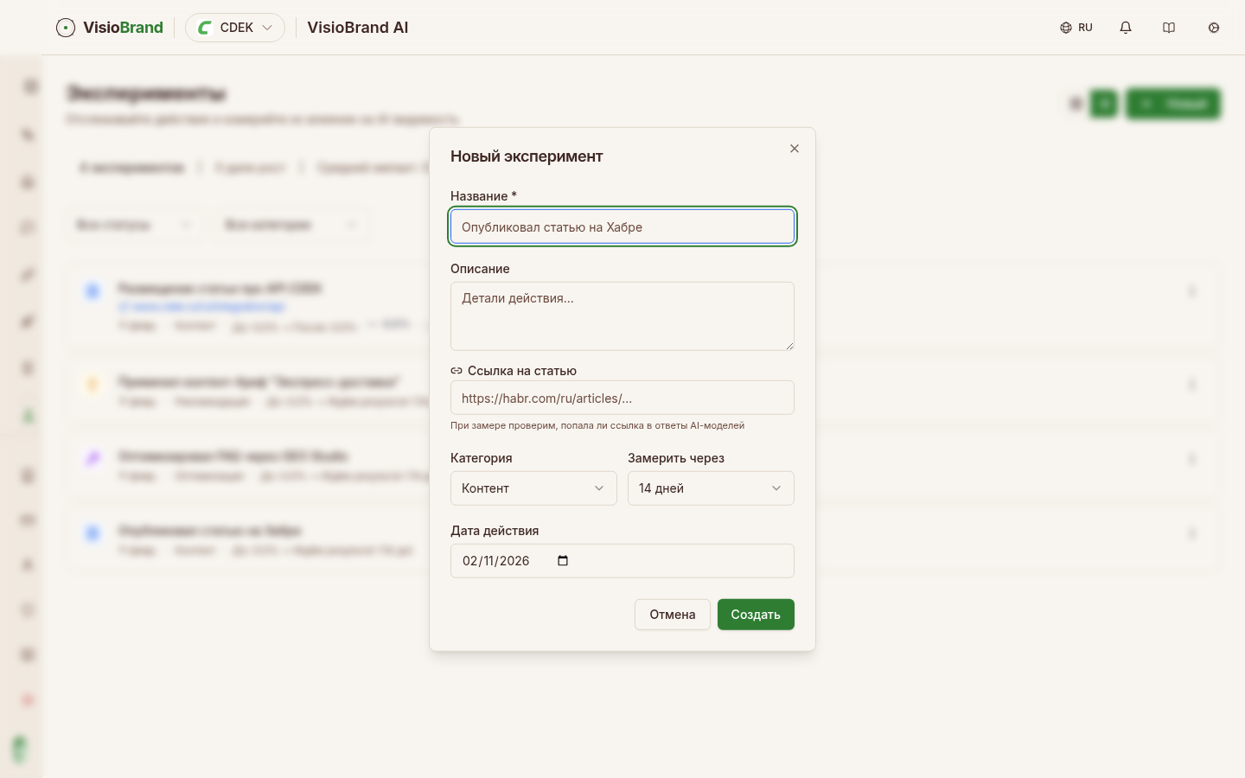The height and width of the screenshot is (778, 1245).
Task: Click the rightmost top bar icon
Action: [1214, 28]
